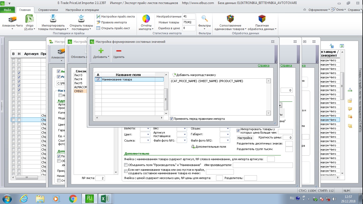Open the Файл menu
The image size is (363, 204).
7,10
